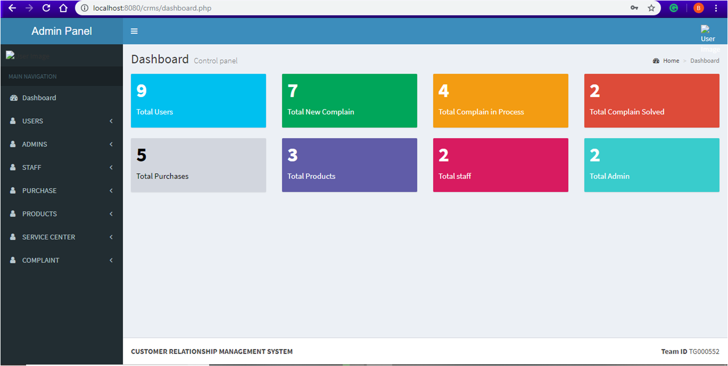Open the COMPLAINT sidebar menu item

pyautogui.click(x=41, y=260)
